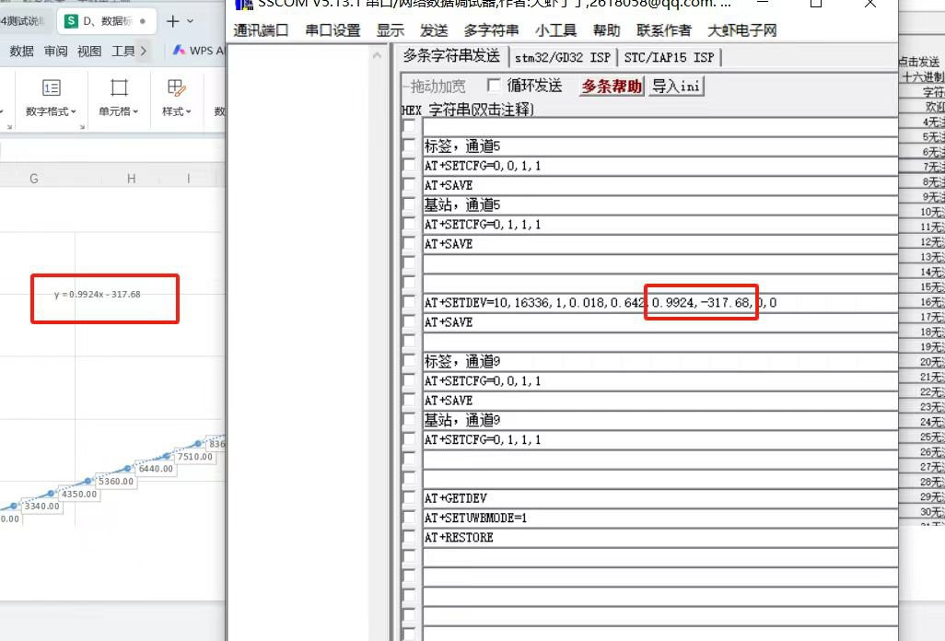Tick HEX checkbox beside AT+GETDEV

[x=409, y=498]
